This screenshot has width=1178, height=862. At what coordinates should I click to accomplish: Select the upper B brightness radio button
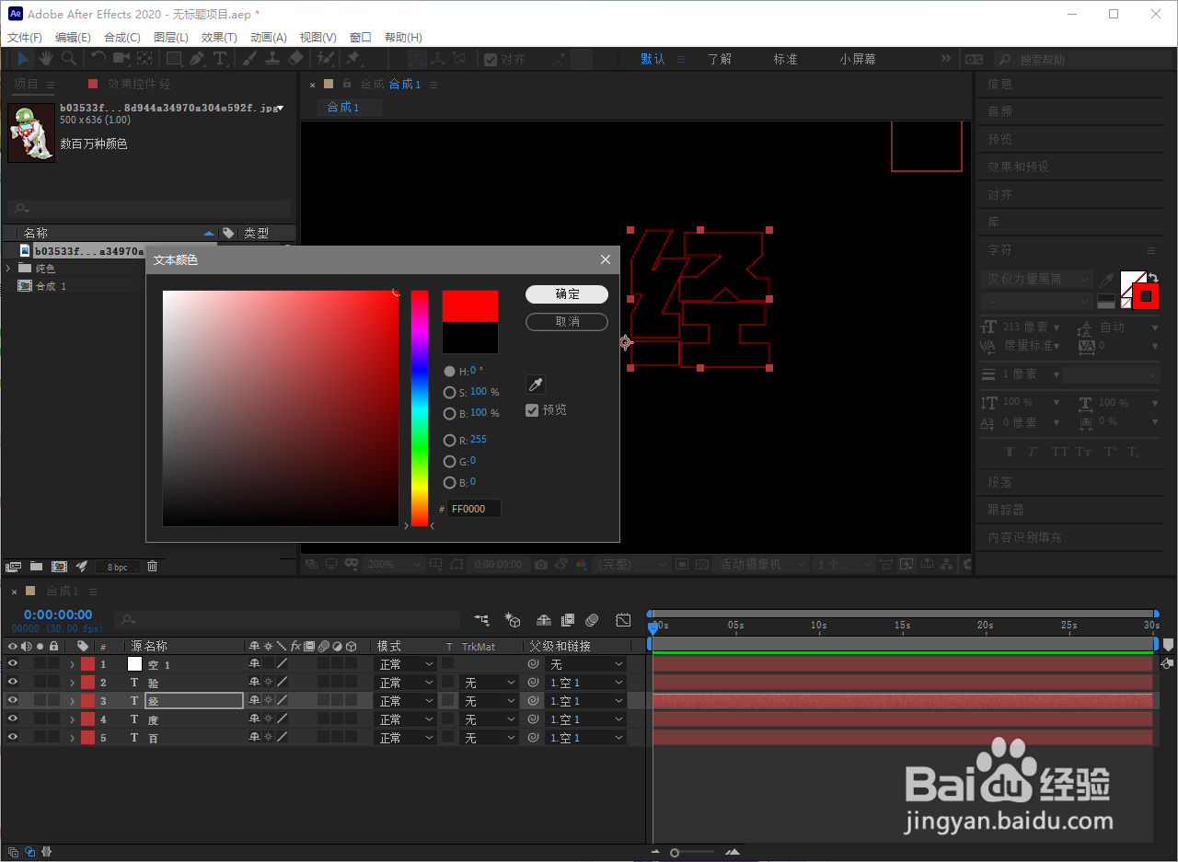[449, 414]
